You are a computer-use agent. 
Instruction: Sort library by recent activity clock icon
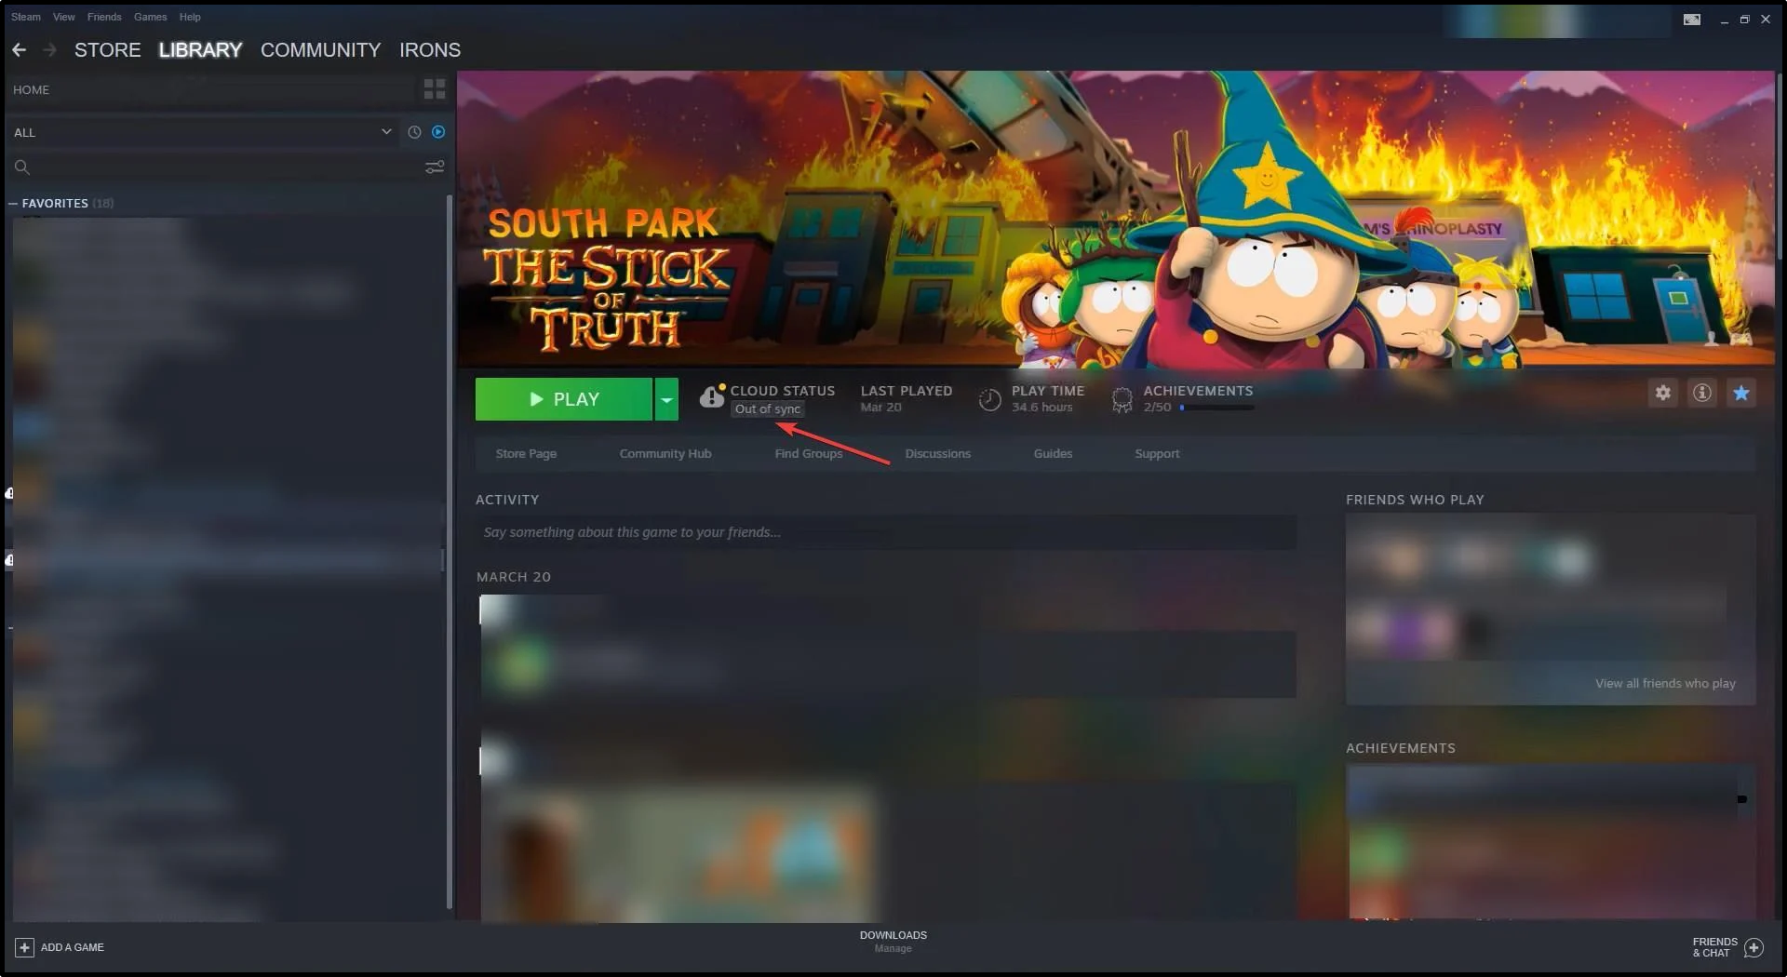(x=414, y=132)
